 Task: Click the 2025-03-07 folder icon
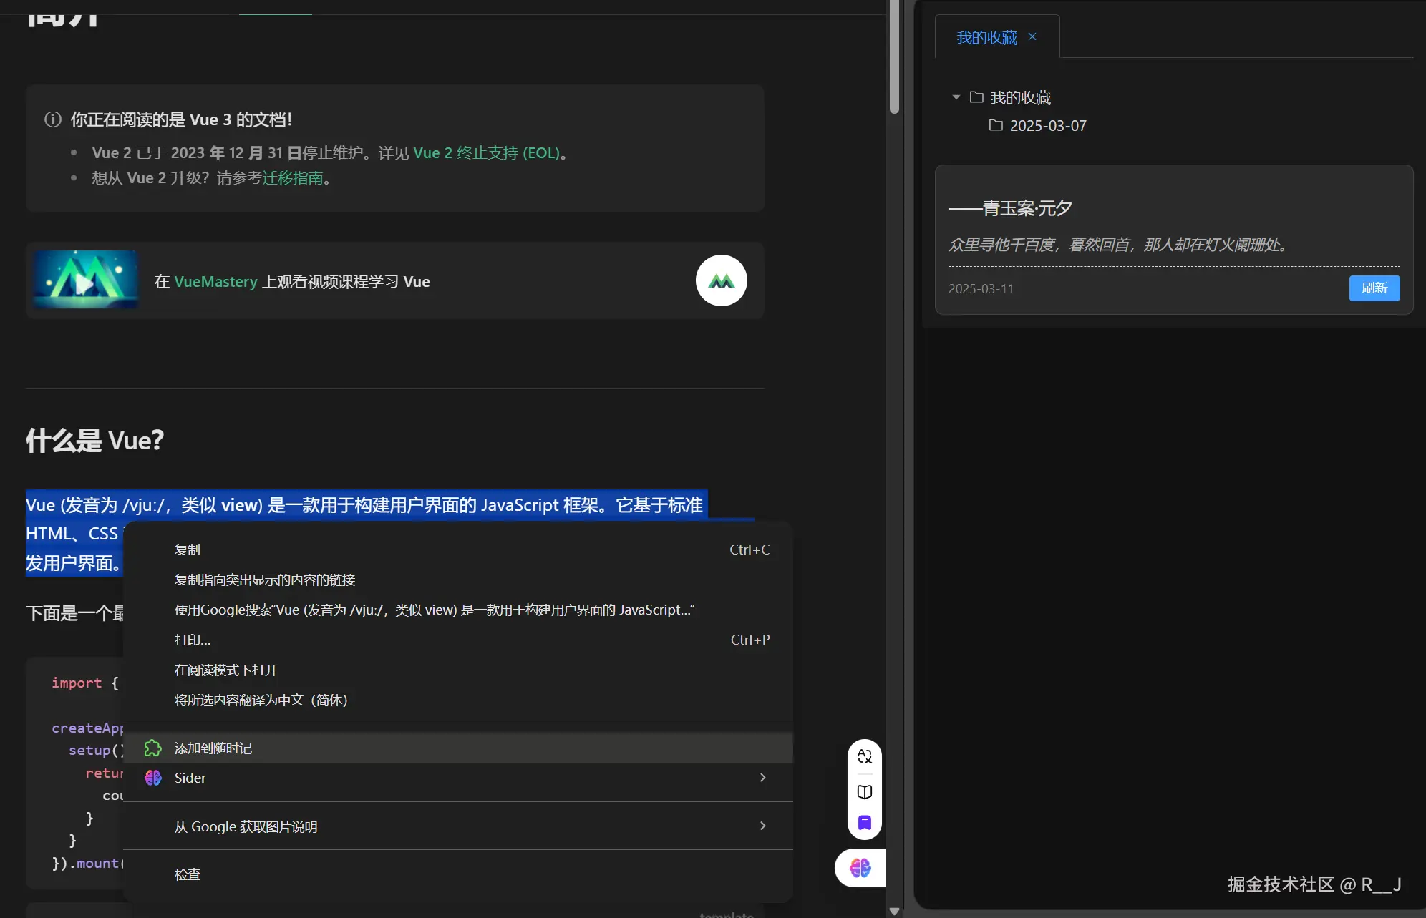point(996,125)
